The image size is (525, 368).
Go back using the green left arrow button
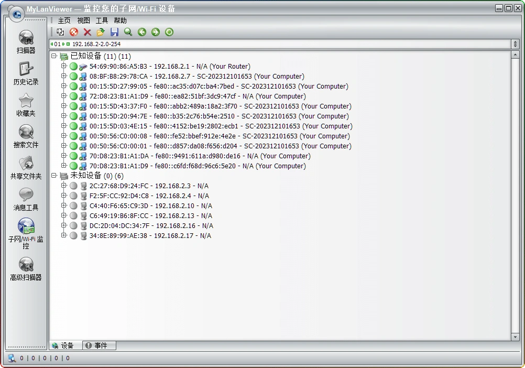141,32
